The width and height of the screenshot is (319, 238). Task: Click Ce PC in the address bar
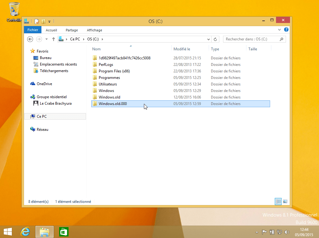click(x=75, y=39)
